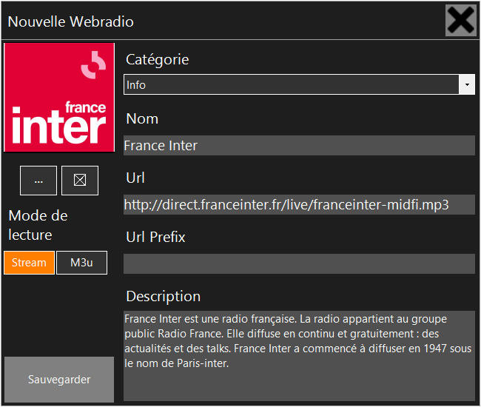Open the Catégorie dropdown arrow

[x=467, y=84]
